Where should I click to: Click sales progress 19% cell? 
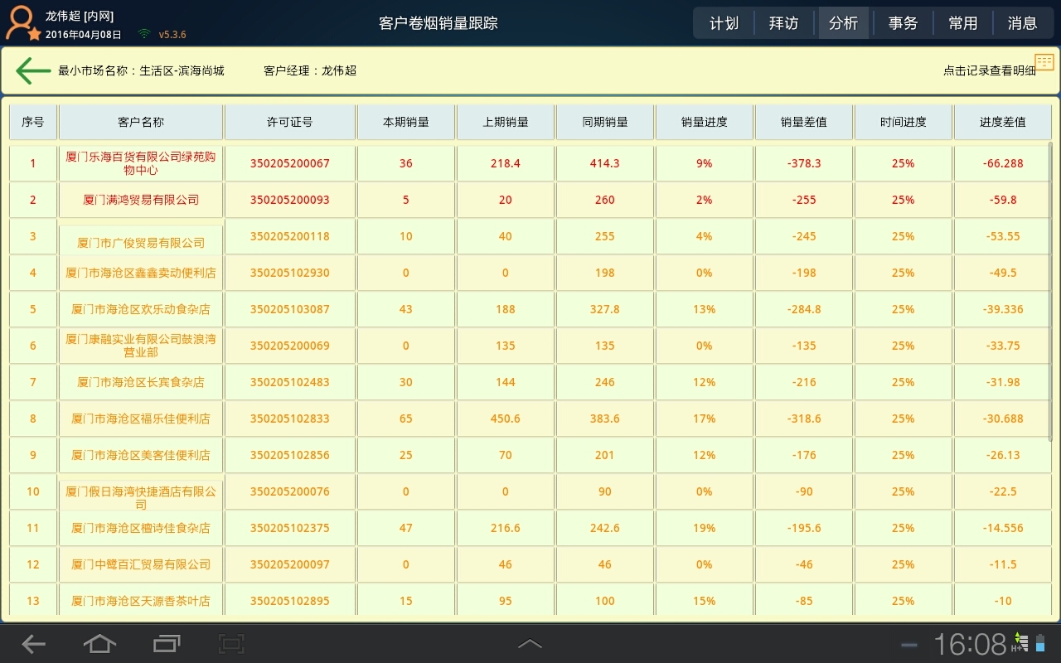click(x=705, y=528)
